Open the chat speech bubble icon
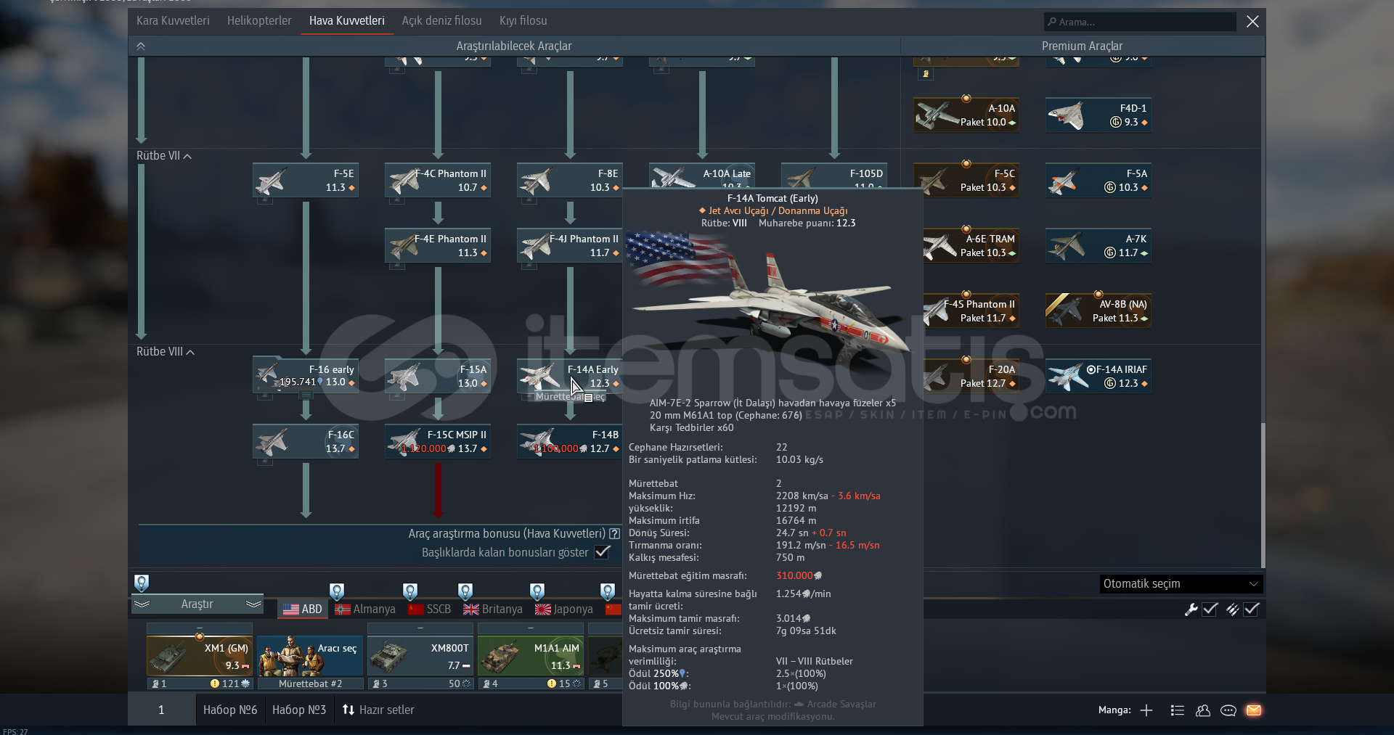The image size is (1394, 735). (x=1228, y=710)
